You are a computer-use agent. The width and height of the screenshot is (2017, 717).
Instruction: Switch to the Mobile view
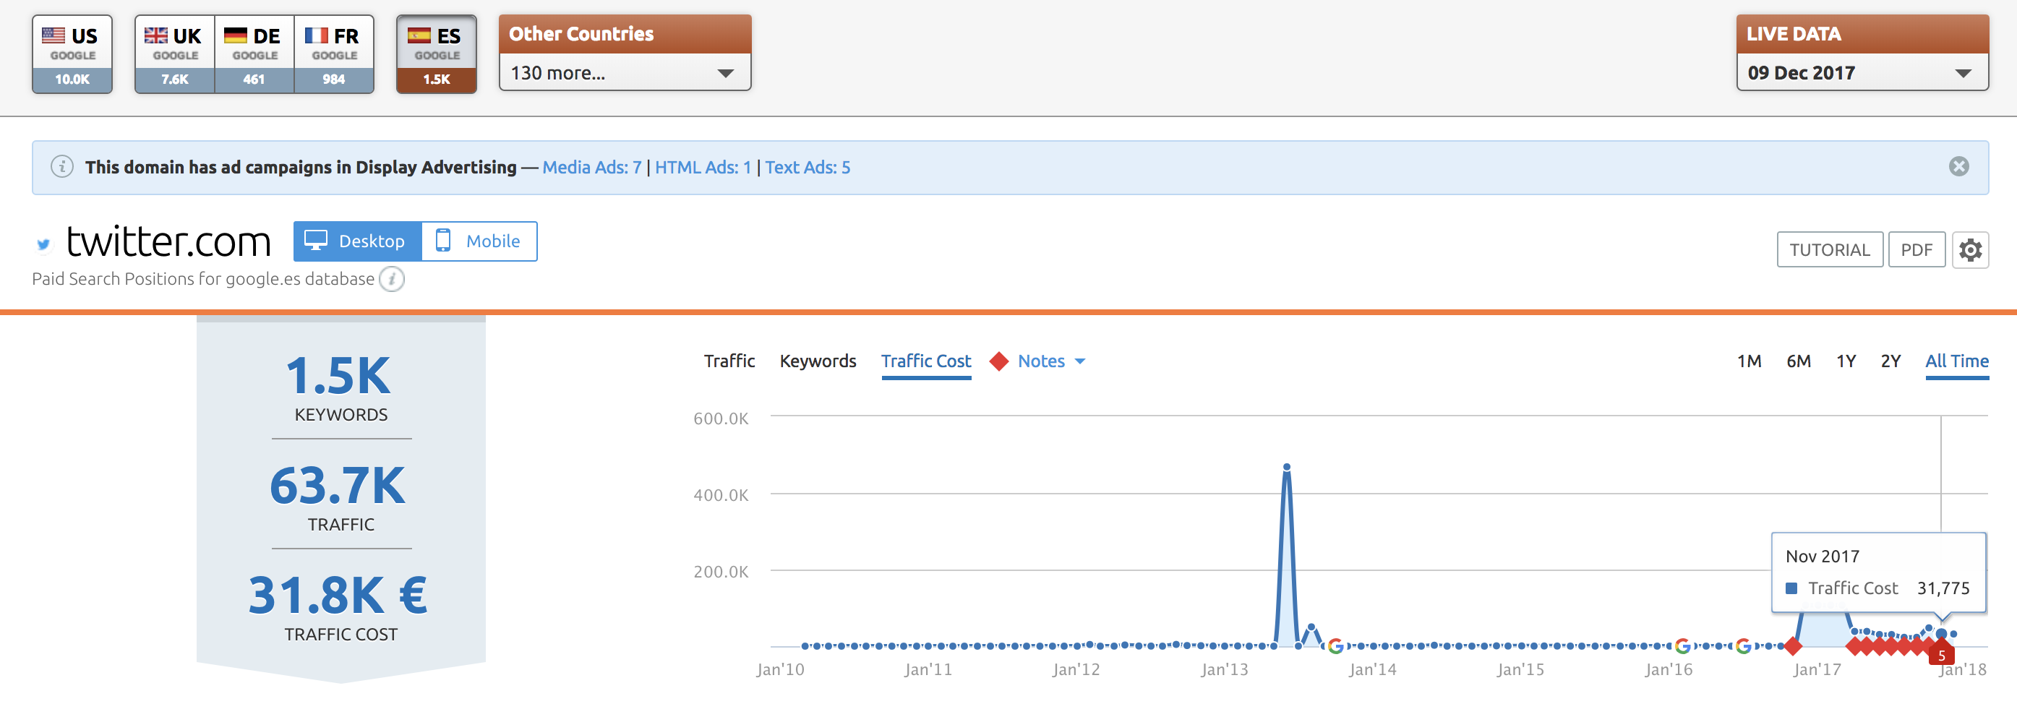coord(479,241)
